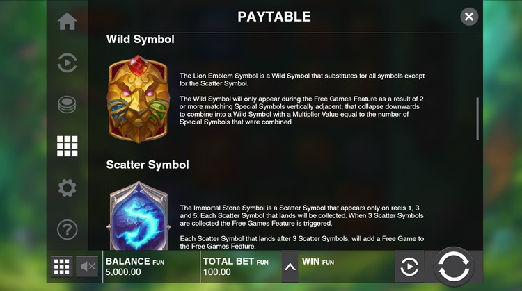Image resolution: width=522 pixels, height=291 pixels.
Task: Toggle the menu grid button in bottom bar
Action: (61, 267)
